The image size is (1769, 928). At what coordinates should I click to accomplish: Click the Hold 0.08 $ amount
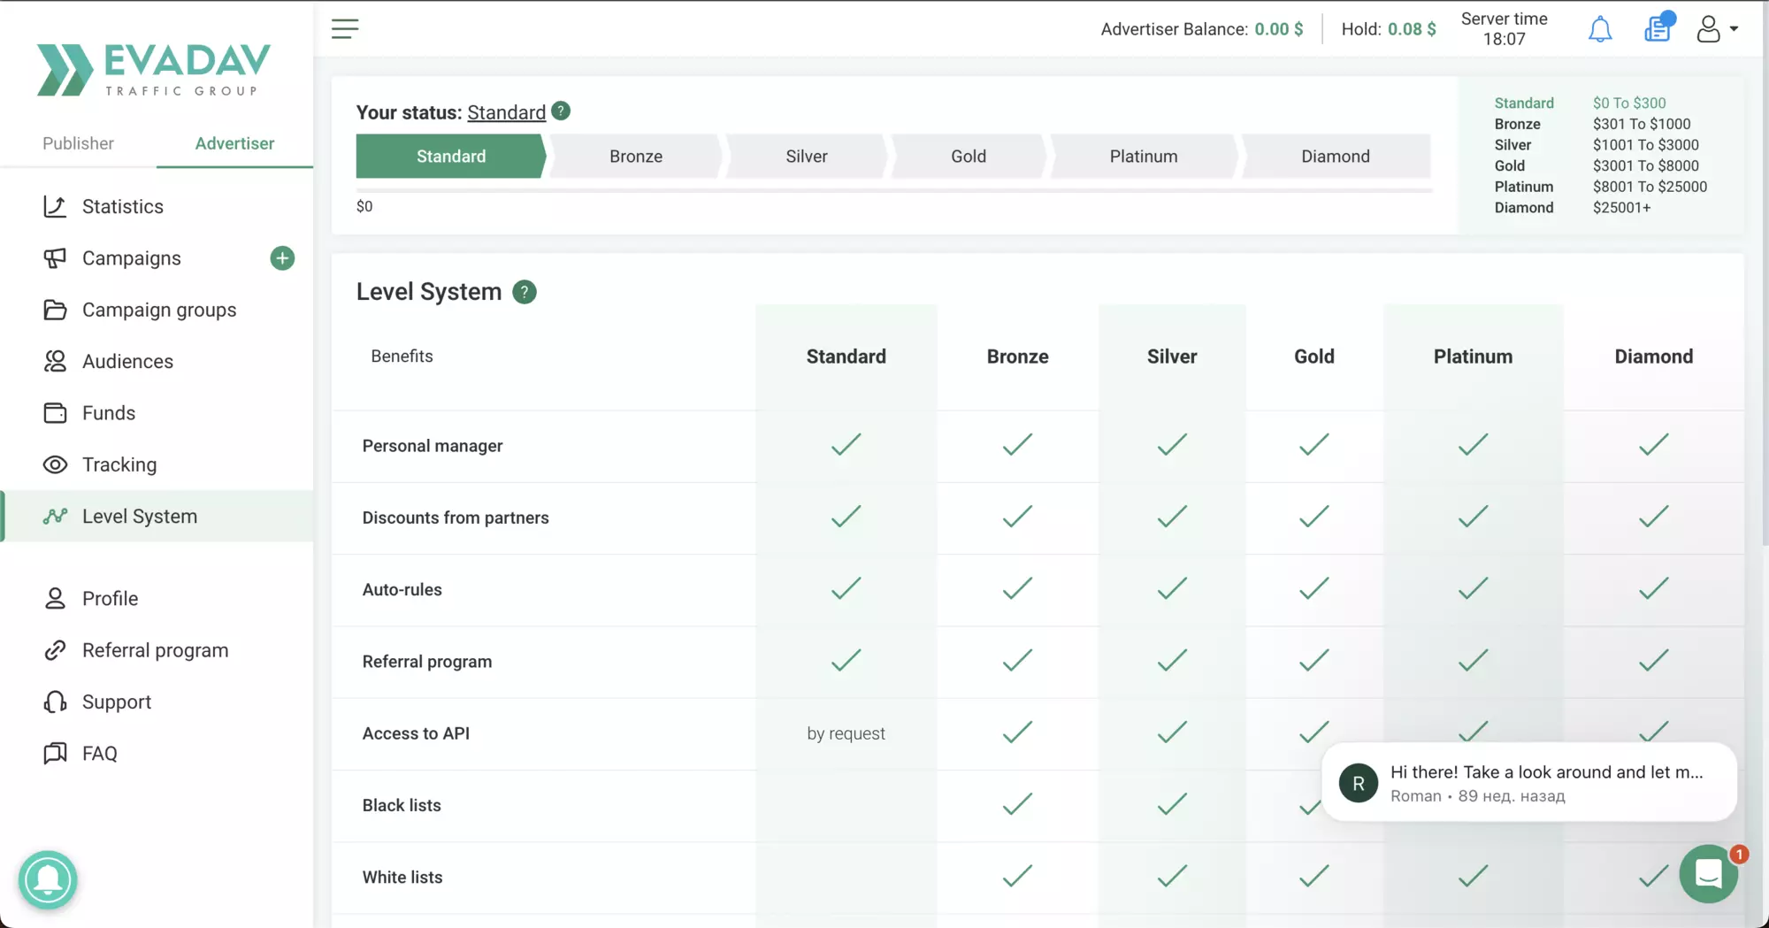[x=1412, y=29]
